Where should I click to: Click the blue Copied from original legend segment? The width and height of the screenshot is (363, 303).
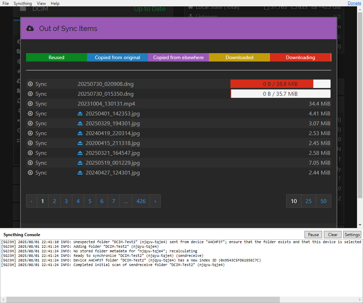tap(118, 57)
